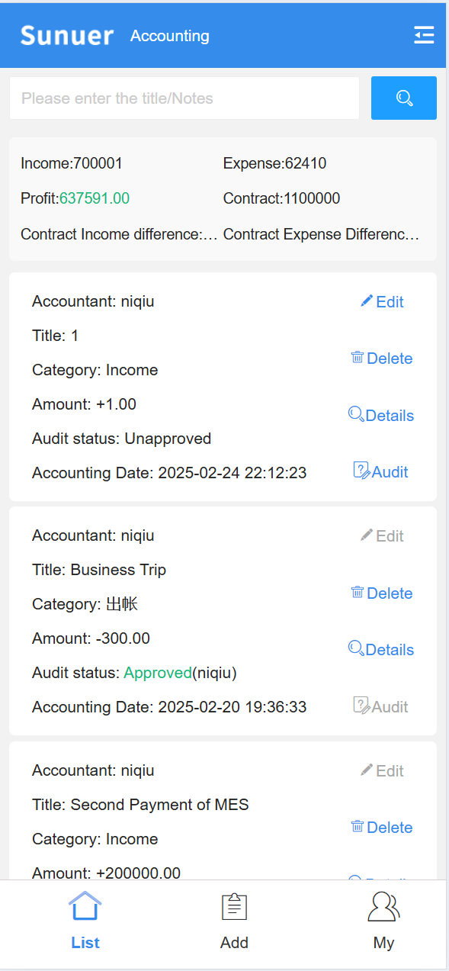Click greyed Edit on Second Payment record

pyautogui.click(x=382, y=770)
